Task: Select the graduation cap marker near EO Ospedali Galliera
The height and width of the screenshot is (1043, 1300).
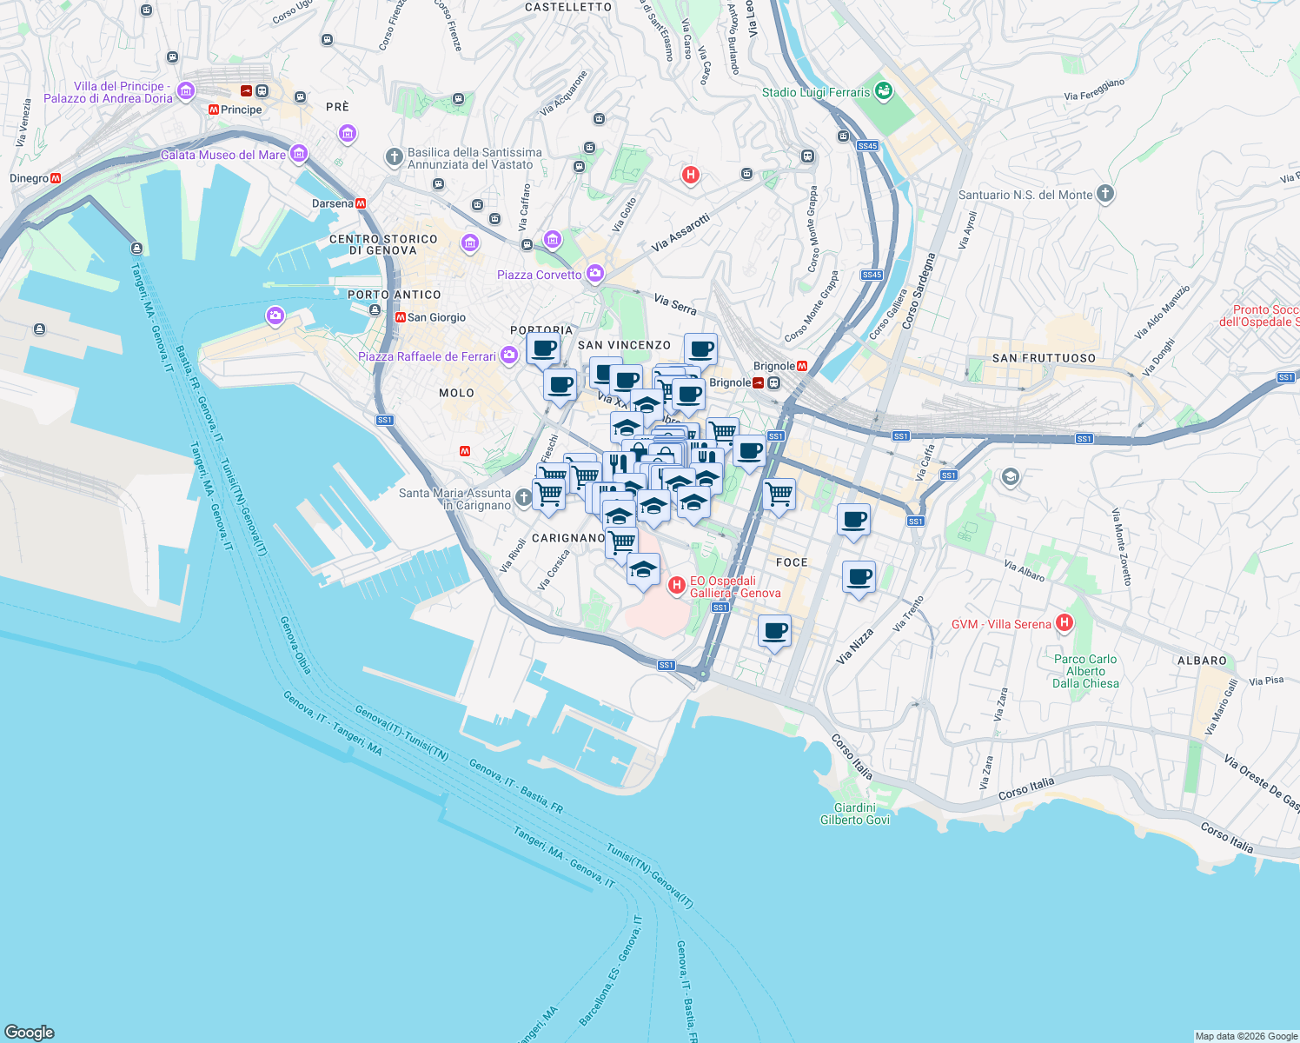Action: [642, 569]
